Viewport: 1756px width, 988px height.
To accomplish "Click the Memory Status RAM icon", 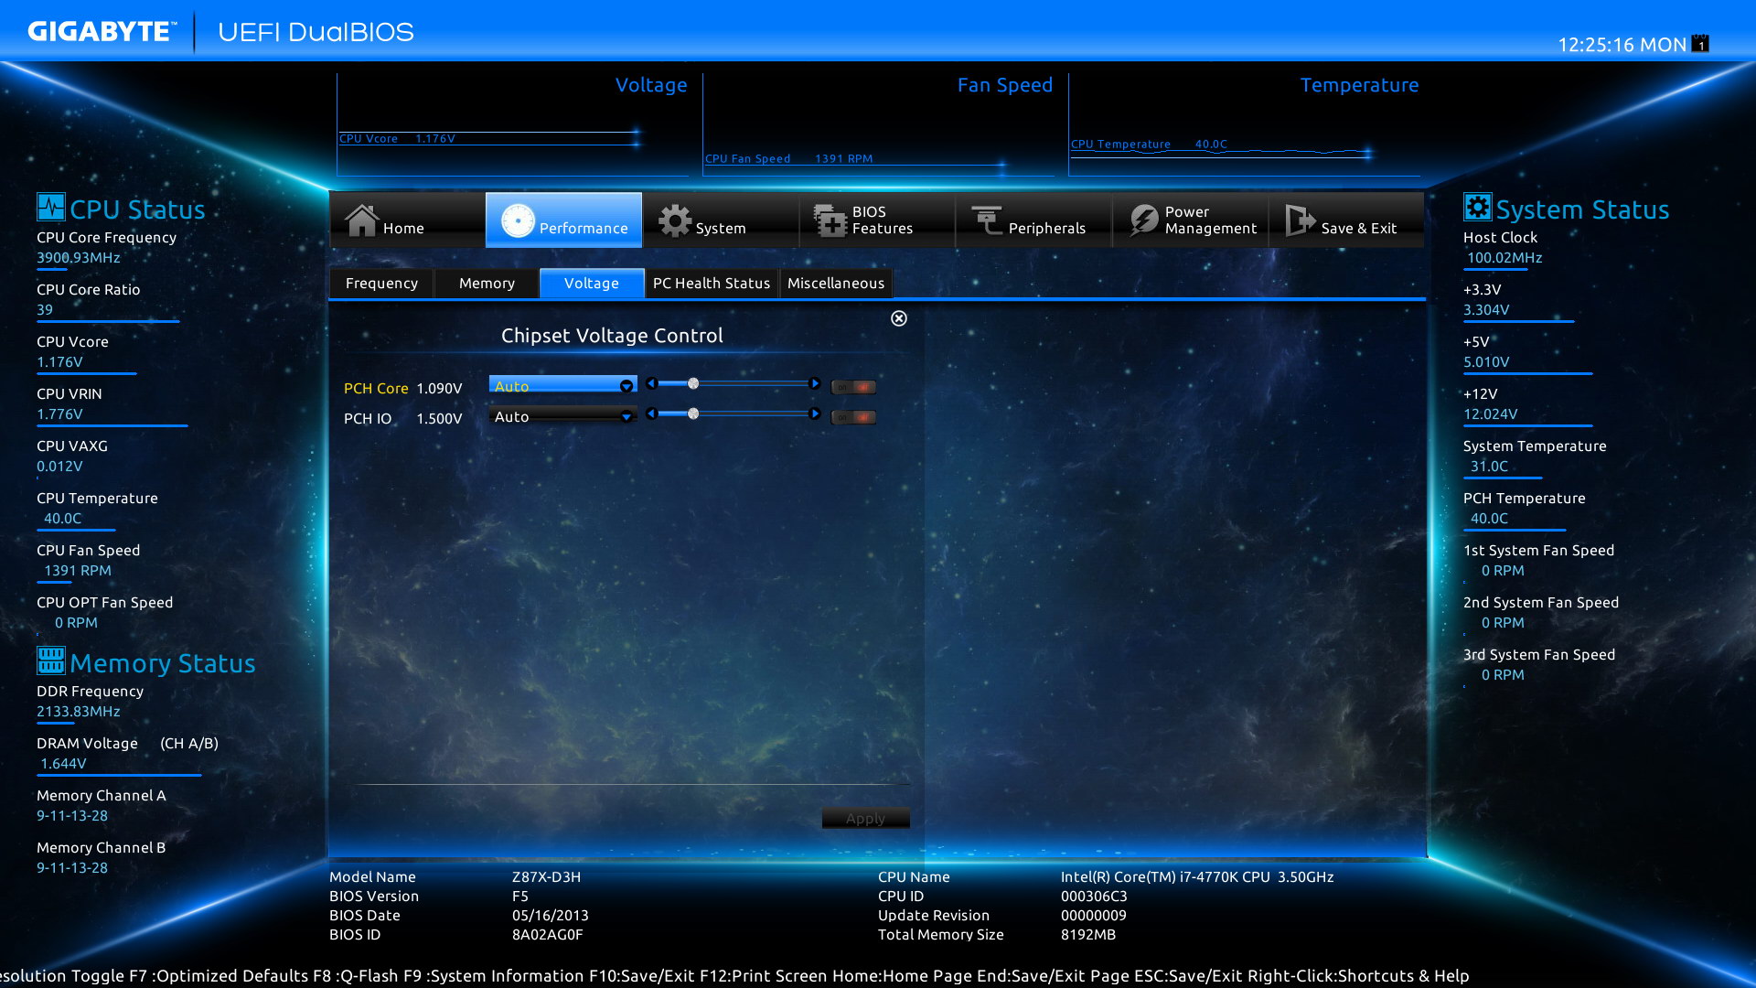I will pos(51,660).
